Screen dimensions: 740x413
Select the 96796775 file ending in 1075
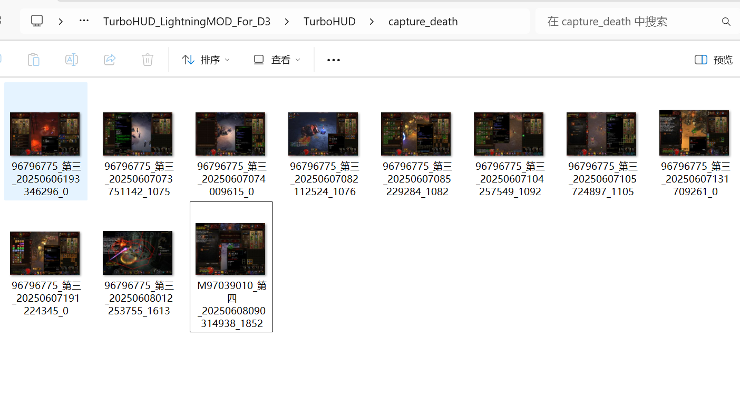(138, 133)
